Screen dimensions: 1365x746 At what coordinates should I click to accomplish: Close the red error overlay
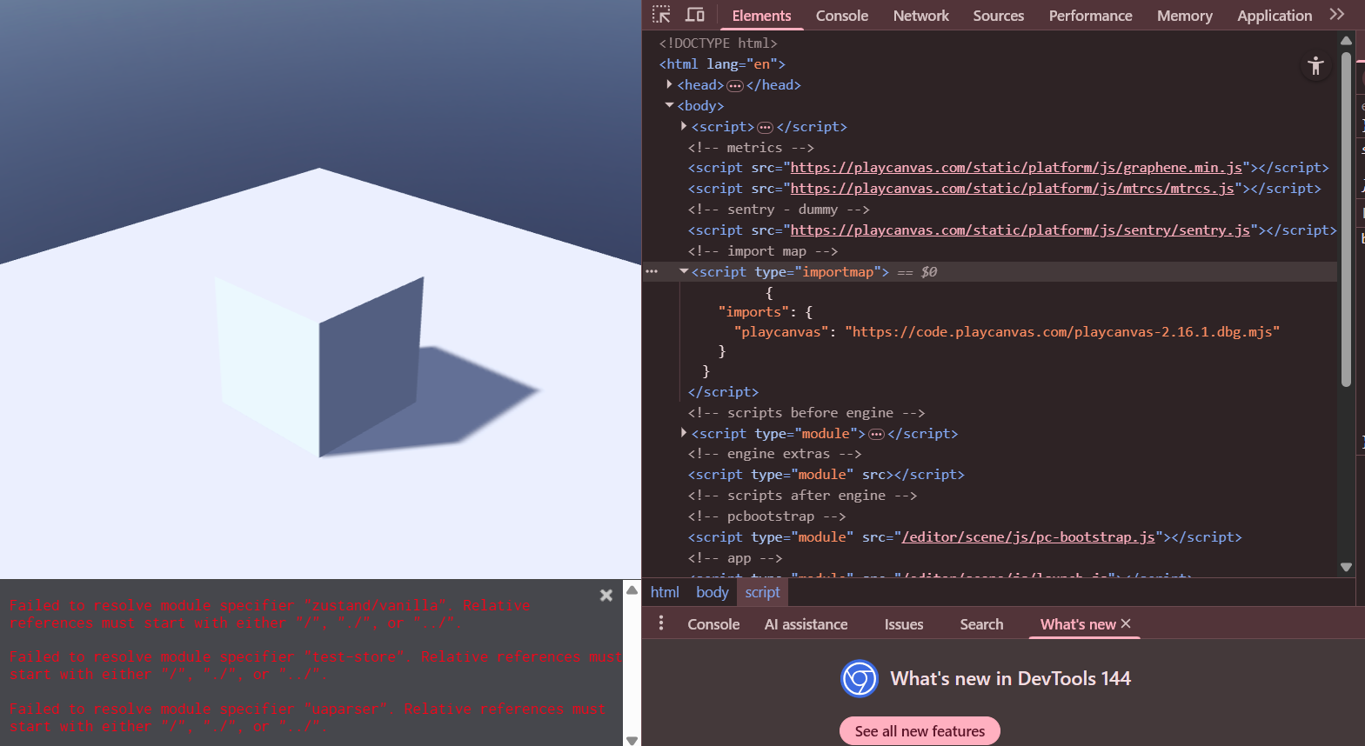click(x=606, y=596)
